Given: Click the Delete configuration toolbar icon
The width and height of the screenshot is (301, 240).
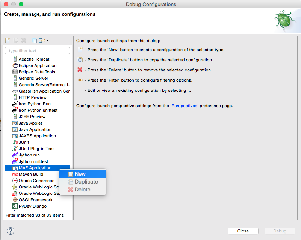Looking at the screenshot, I should (x=24, y=40).
